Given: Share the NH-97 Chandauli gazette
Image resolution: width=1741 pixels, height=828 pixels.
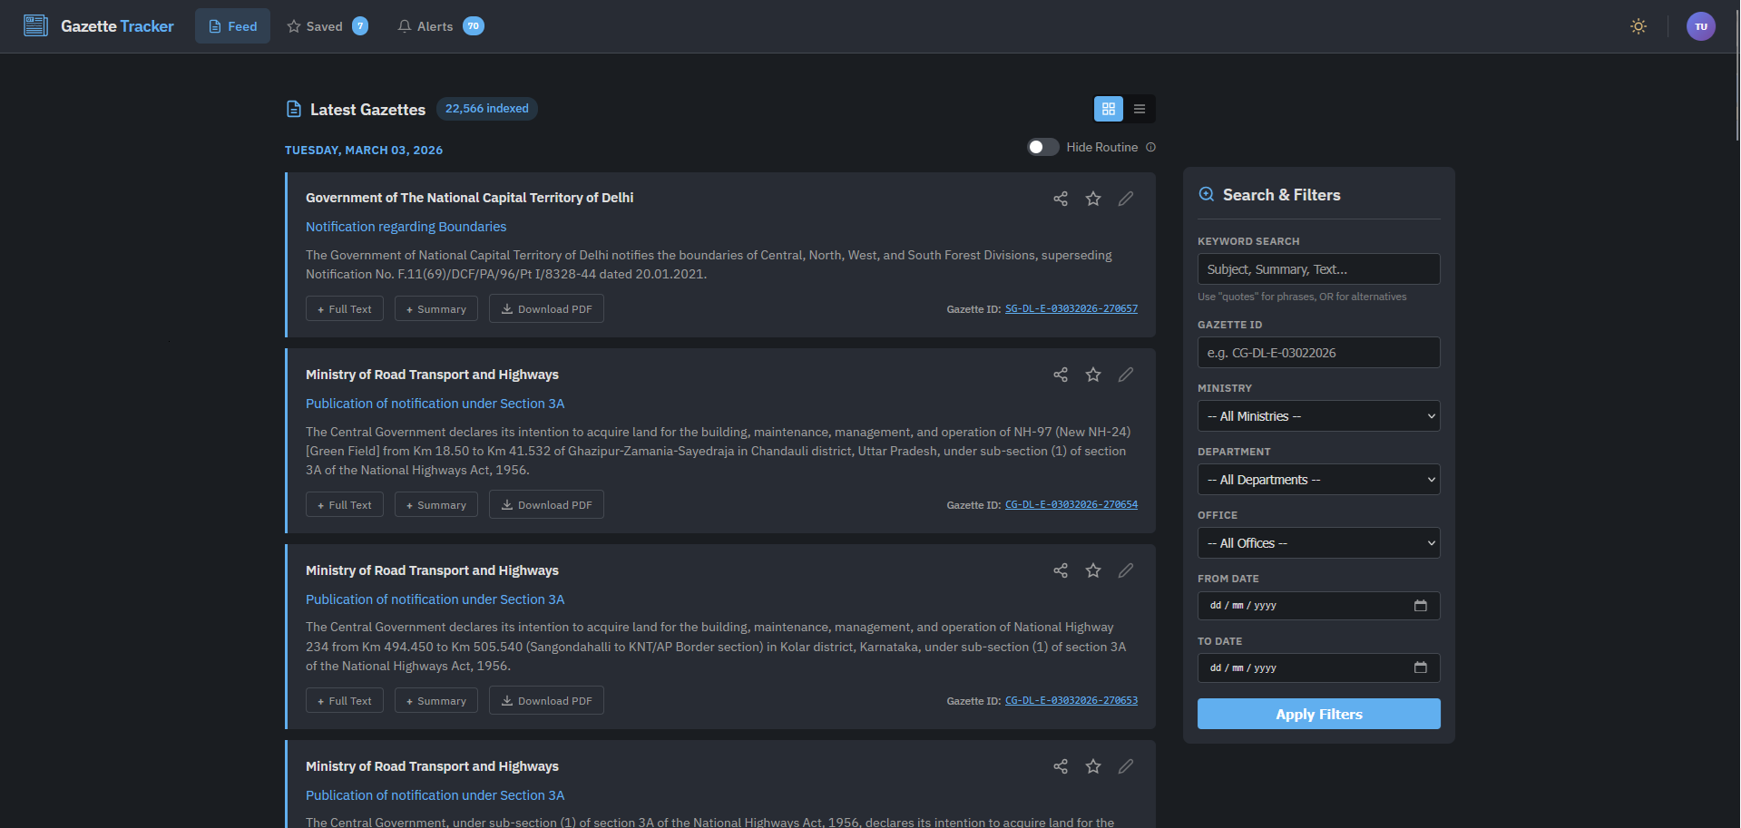Looking at the screenshot, I should pyautogui.click(x=1061, y=375).
